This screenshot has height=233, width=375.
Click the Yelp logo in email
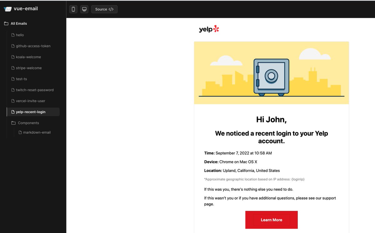click(x=209, y=29)
